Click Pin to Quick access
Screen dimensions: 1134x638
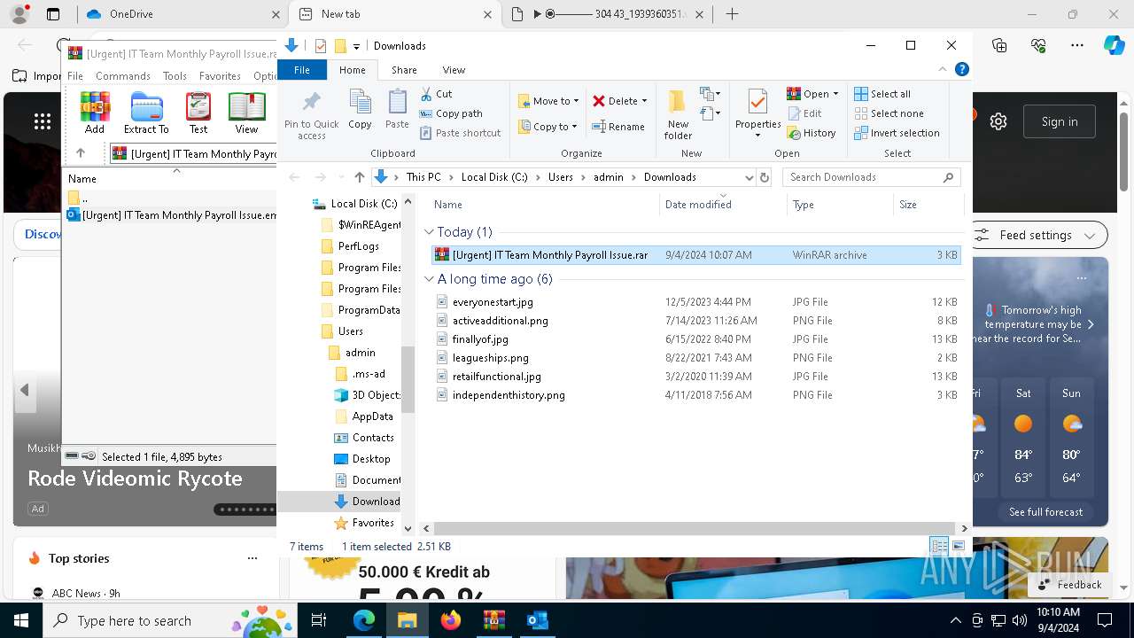(312, 115)
